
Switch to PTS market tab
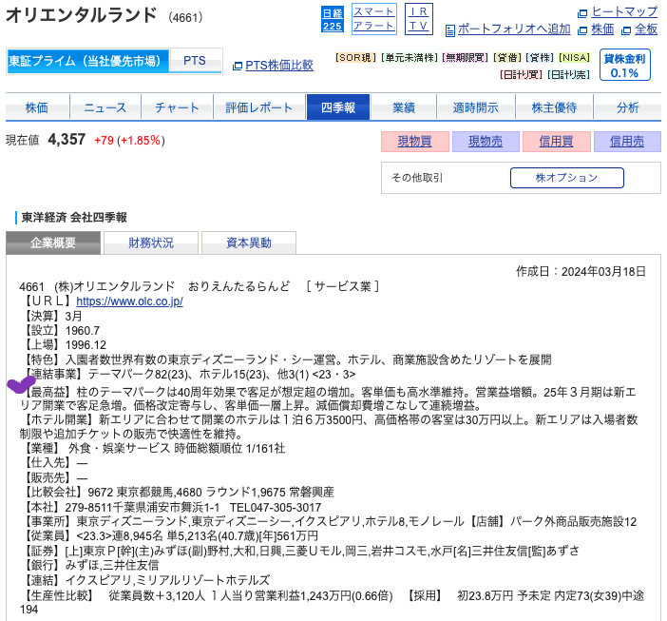[x=195, y=61]
